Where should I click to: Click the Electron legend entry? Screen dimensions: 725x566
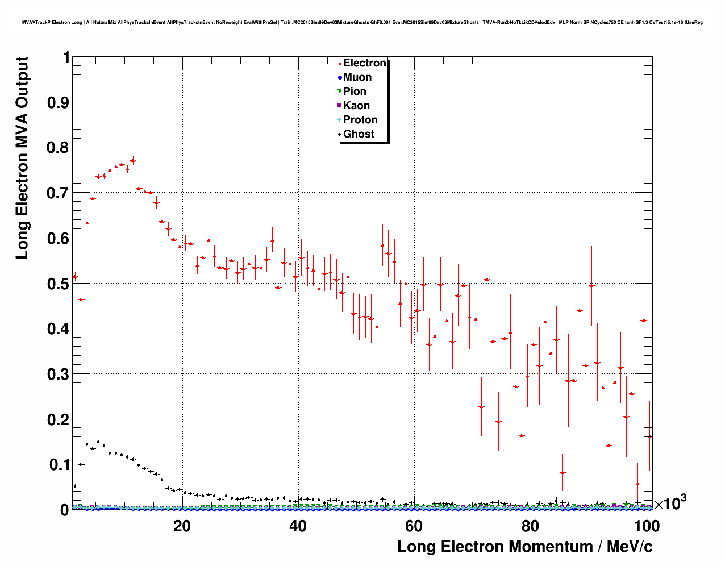(362, 63)
